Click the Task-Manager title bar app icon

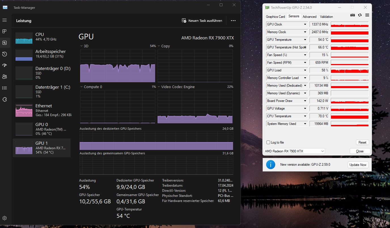pos(5,7)
